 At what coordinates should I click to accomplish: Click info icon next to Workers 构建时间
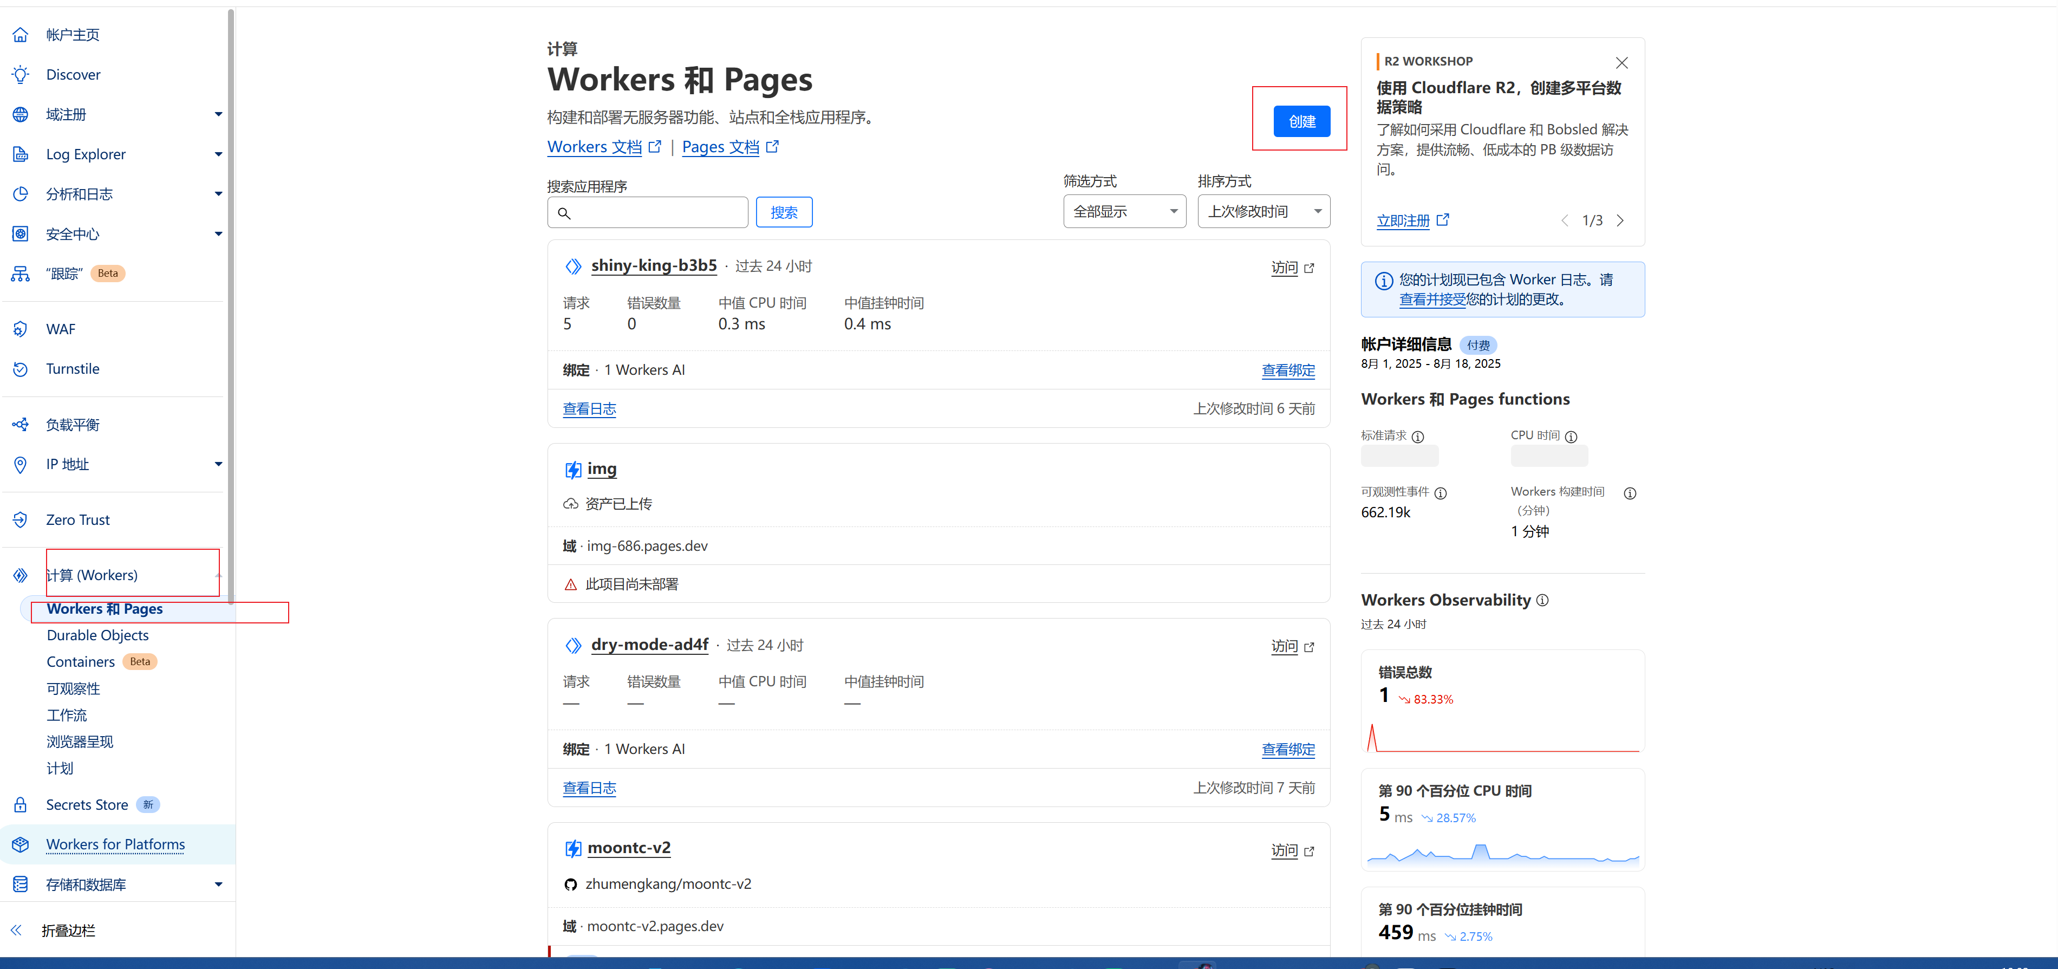(1630, 493)
